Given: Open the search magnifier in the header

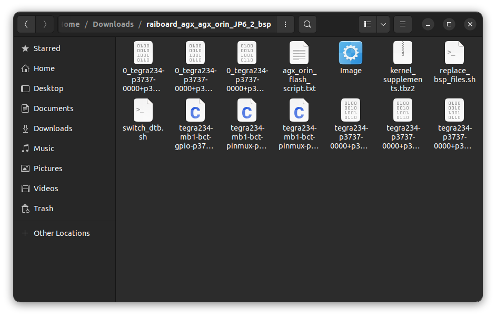Looking at the screenshot, I should click(307, 24).
